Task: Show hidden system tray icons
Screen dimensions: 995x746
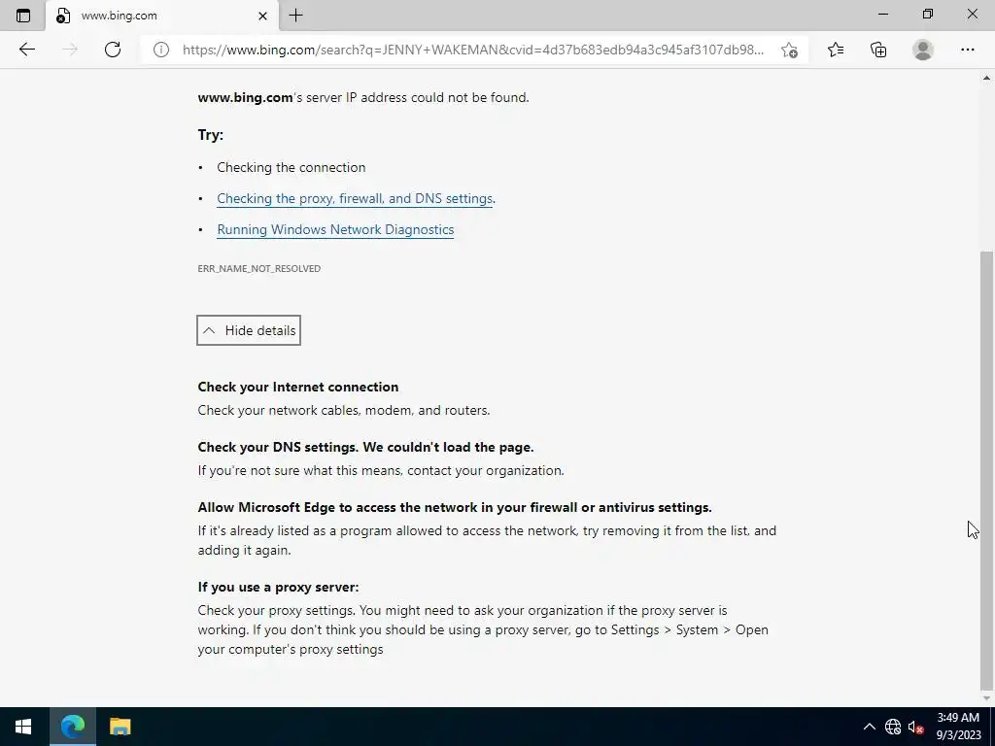Action: [x=870, y=727]
